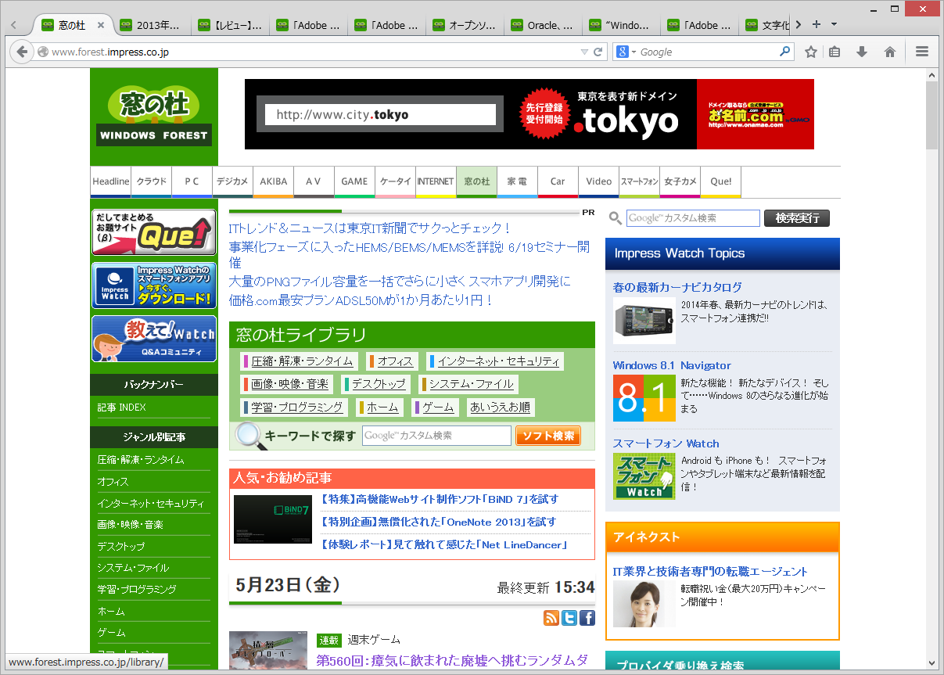The image size is (944, 675).
Task: Click the orange ソフト検索 button
Action: 548,435
